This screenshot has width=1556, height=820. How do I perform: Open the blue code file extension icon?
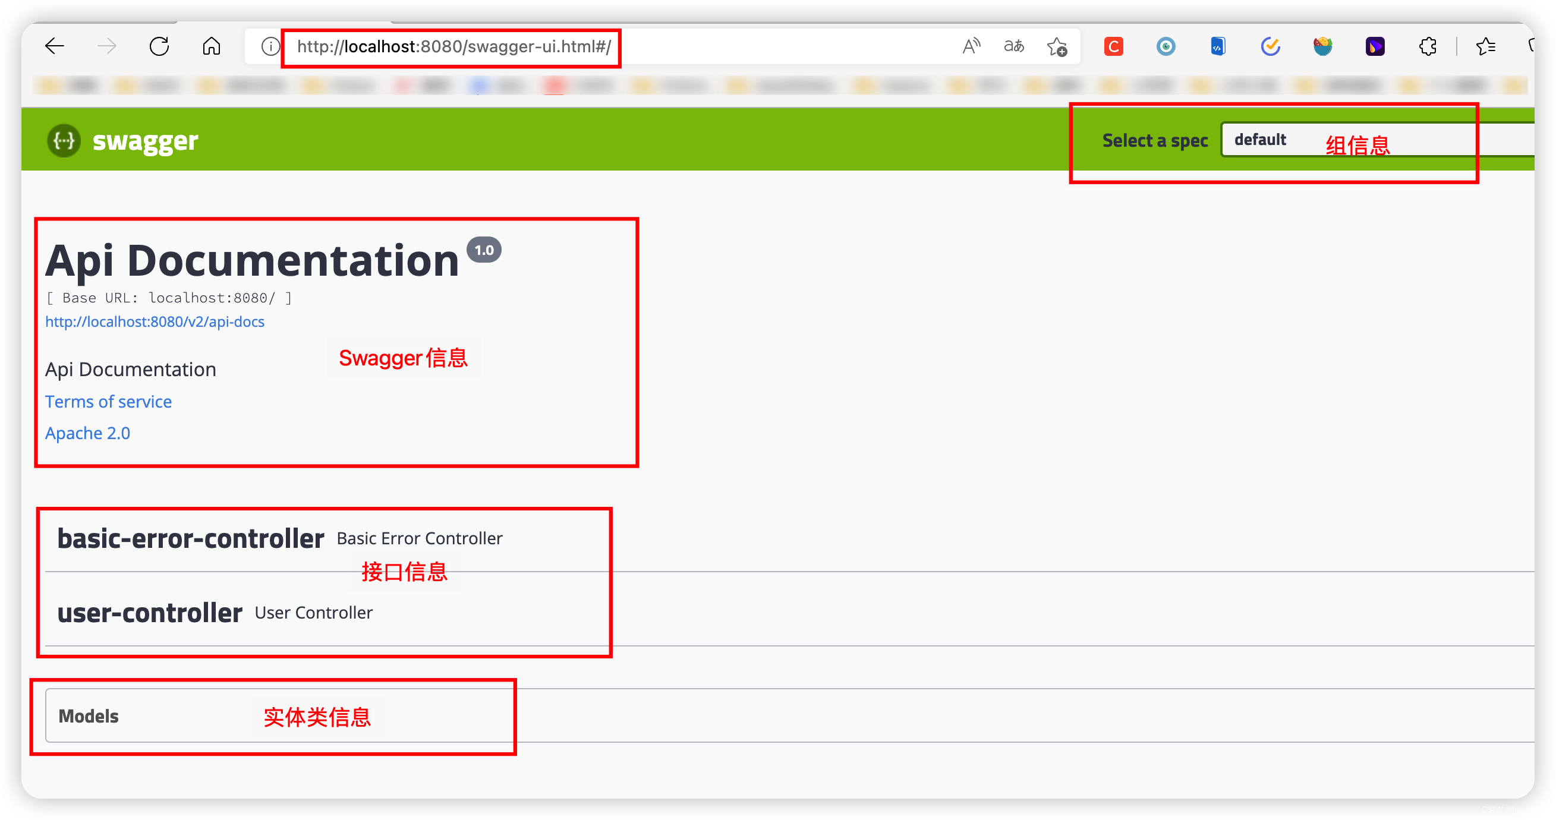[1218, 46]
